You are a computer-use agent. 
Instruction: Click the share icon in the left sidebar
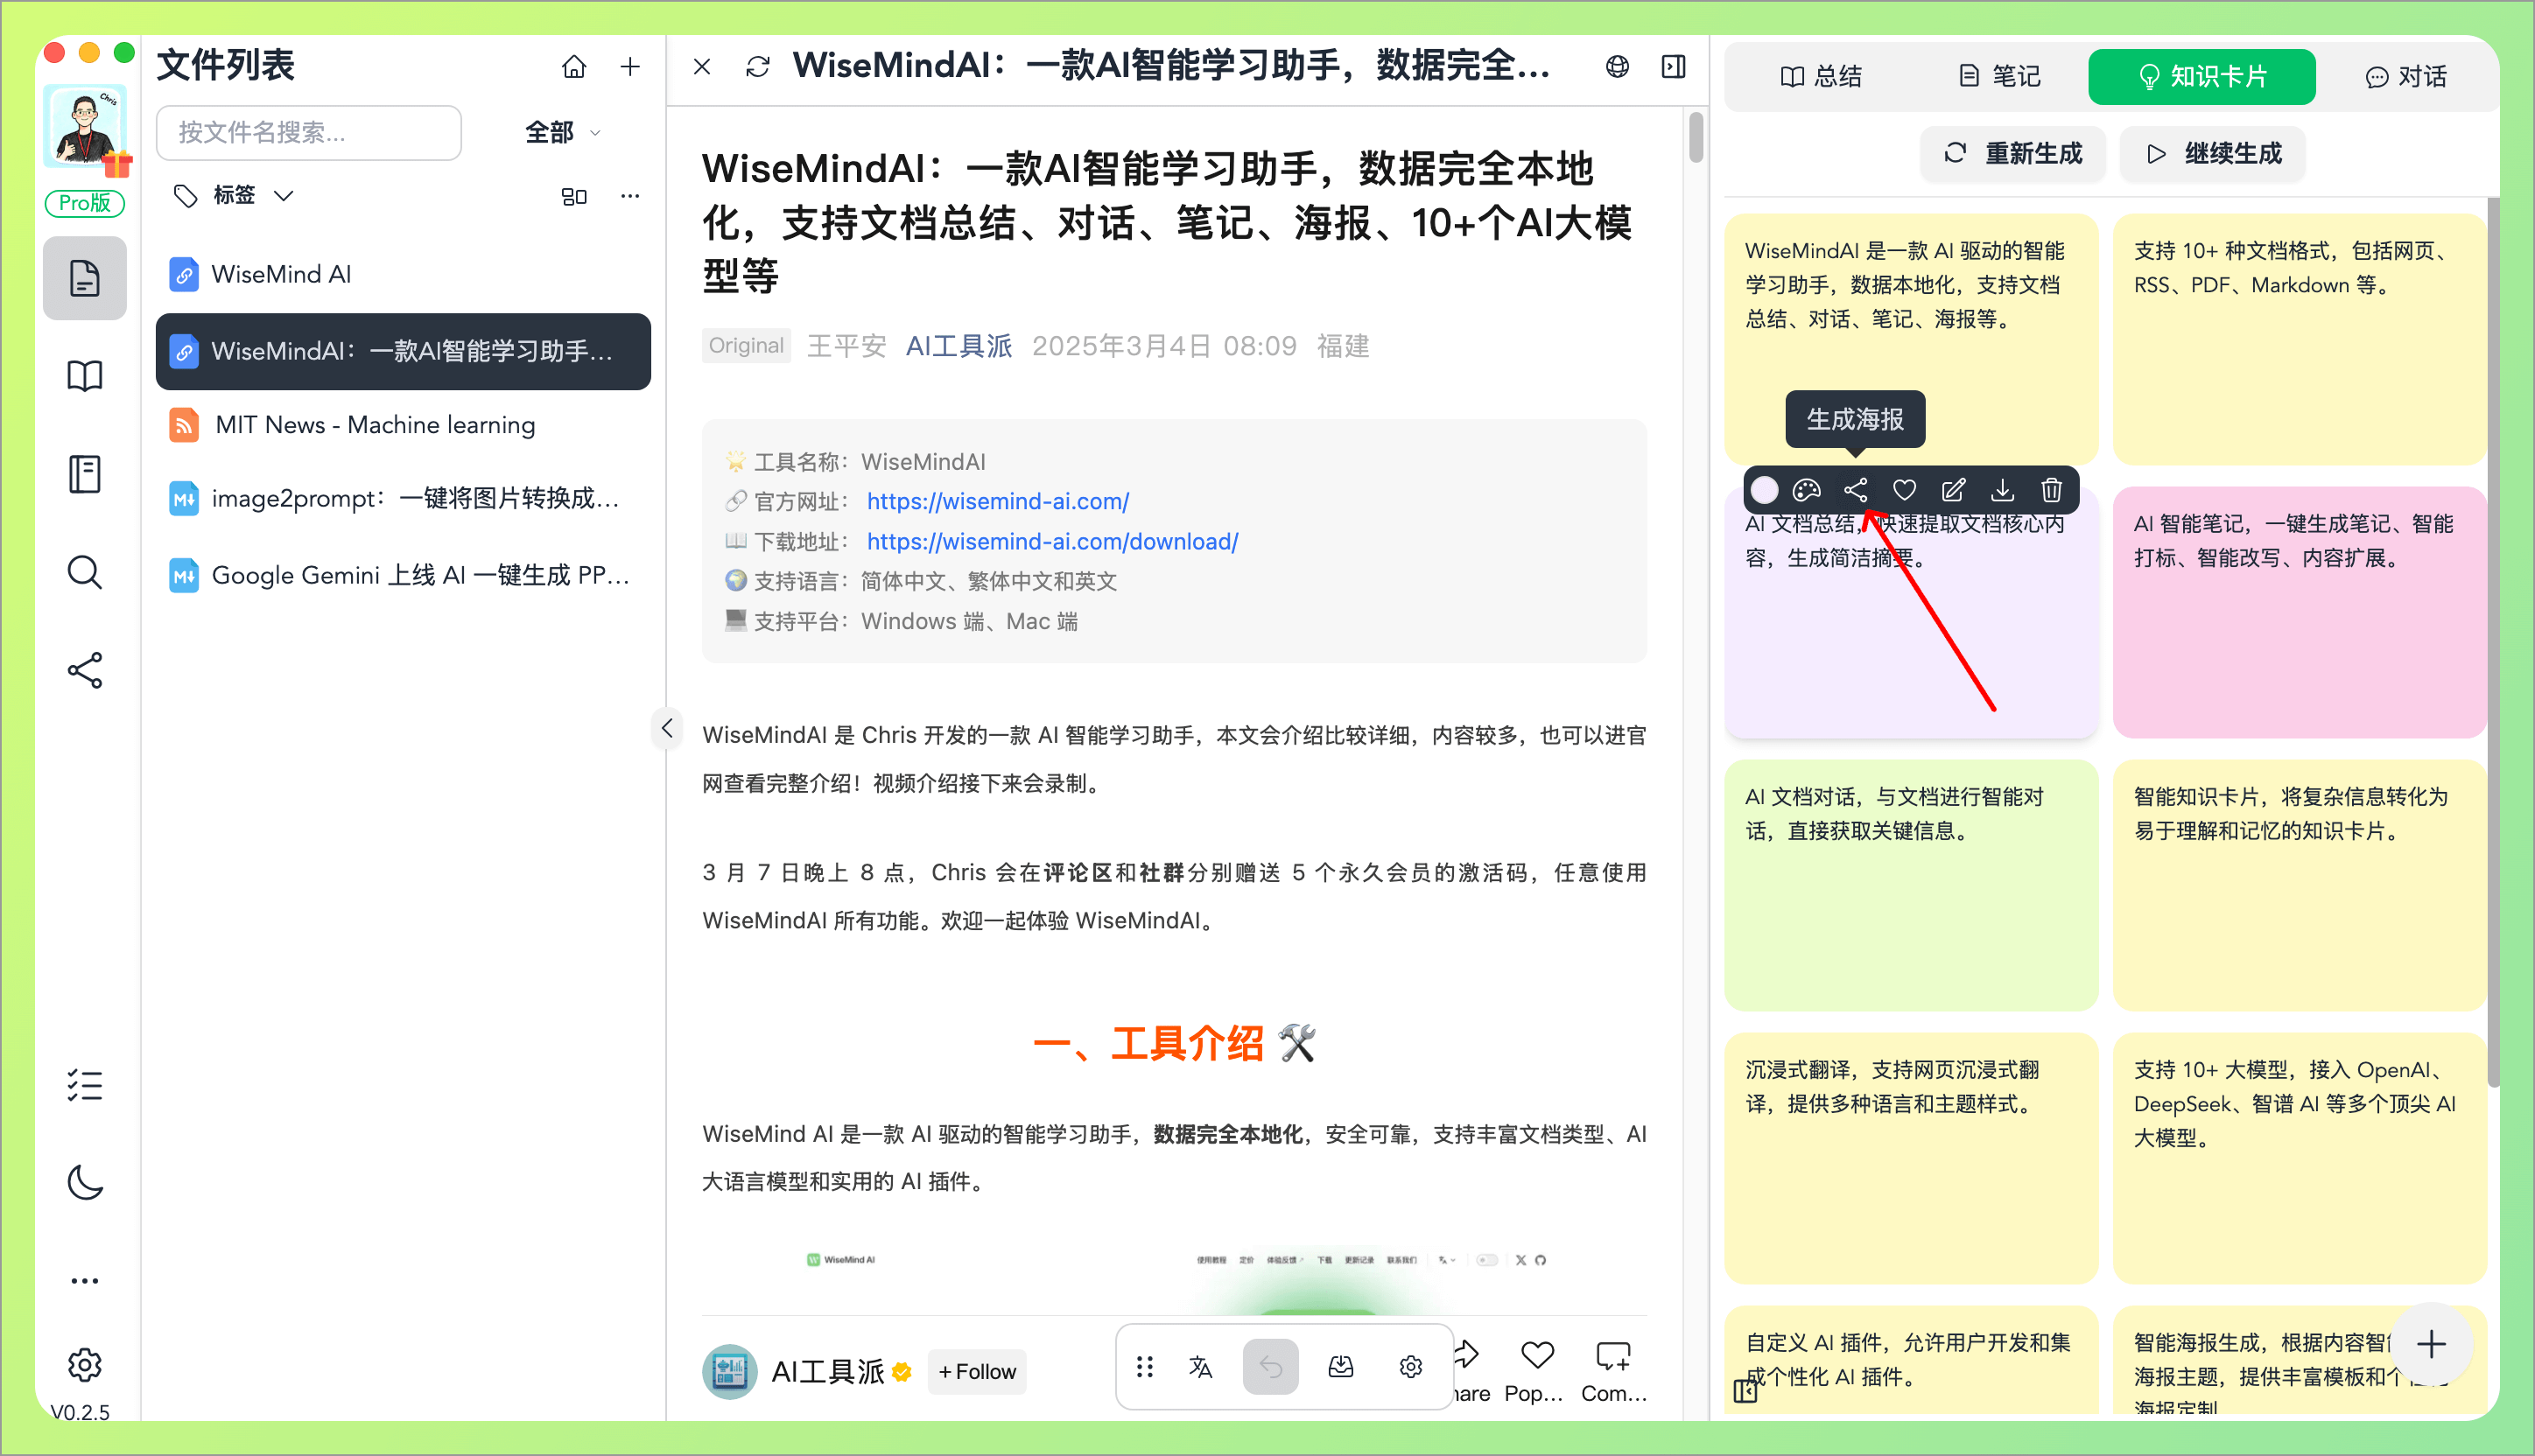[x=84, y=670]
